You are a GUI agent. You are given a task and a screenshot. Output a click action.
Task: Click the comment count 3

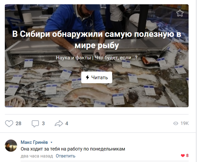[x=43, y=124]
